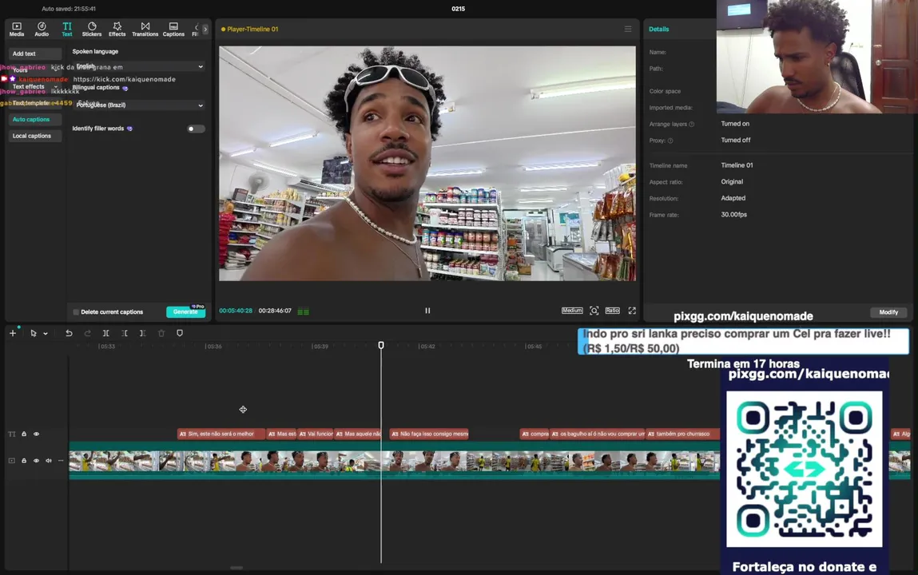Click the green audio level meter icon
Viewport: 918px width, 575px height.
click(304, 311)
